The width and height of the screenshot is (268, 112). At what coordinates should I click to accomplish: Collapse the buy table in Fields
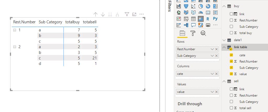point(224,6)
